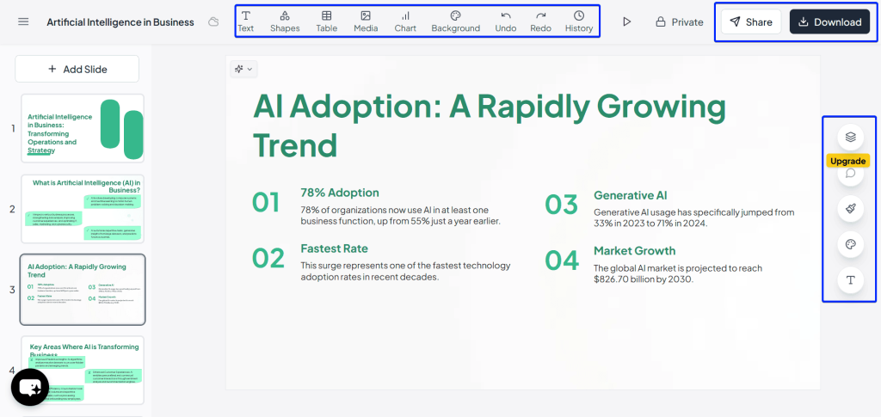Select the Text tool in toolbar
881x417 pixels.
click(246, 21)
